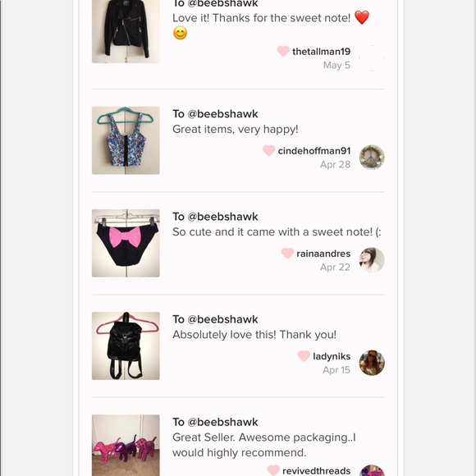Tap the heart icon beside thetallman19
476x476 pixels.
click(x=283, y=51)
